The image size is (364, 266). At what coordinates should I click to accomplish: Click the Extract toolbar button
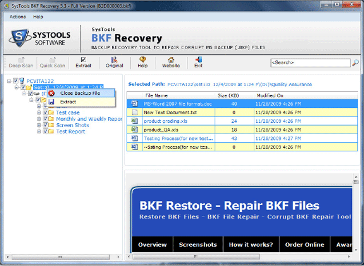83,63
